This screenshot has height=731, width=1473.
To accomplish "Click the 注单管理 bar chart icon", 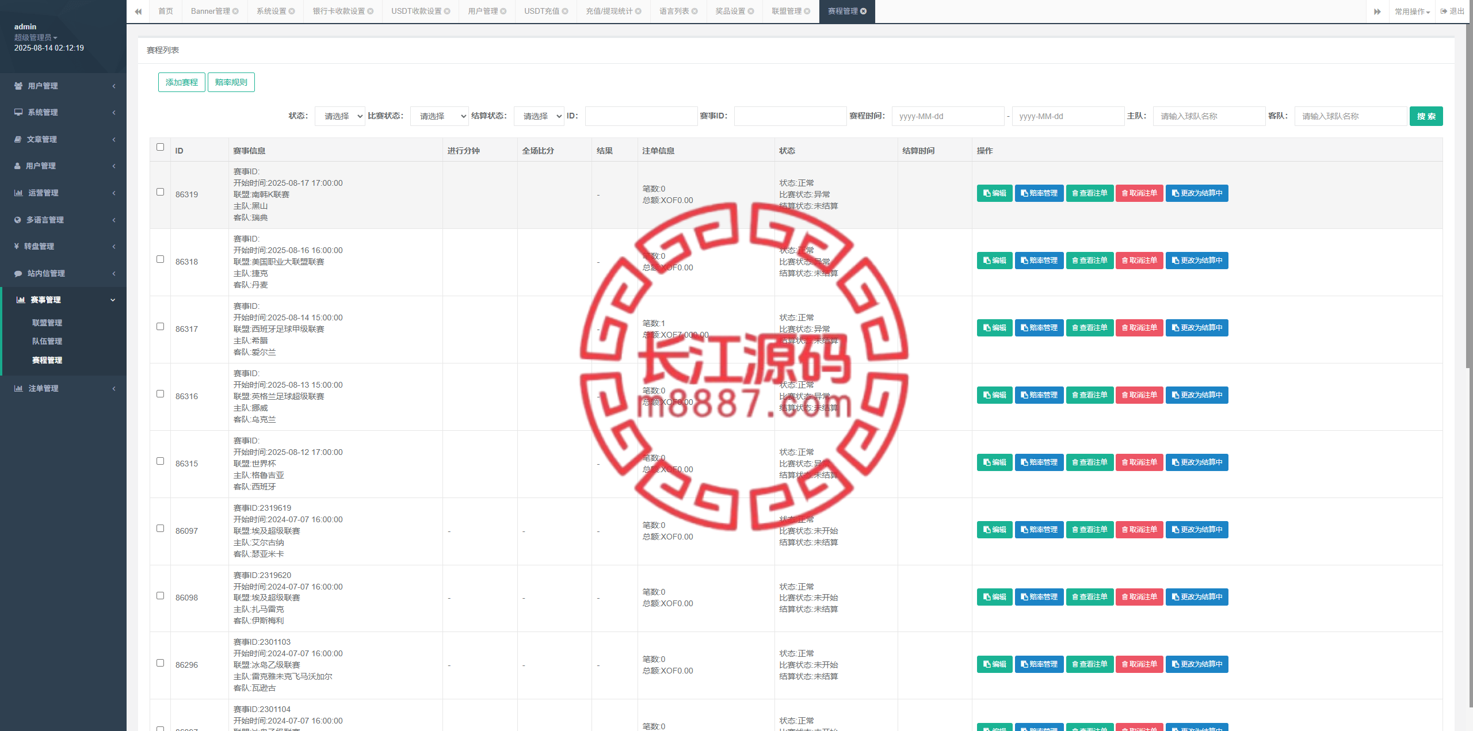I will [x=18, y=388].
